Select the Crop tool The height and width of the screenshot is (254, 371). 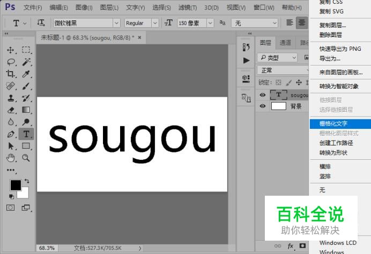pos(10,74)
